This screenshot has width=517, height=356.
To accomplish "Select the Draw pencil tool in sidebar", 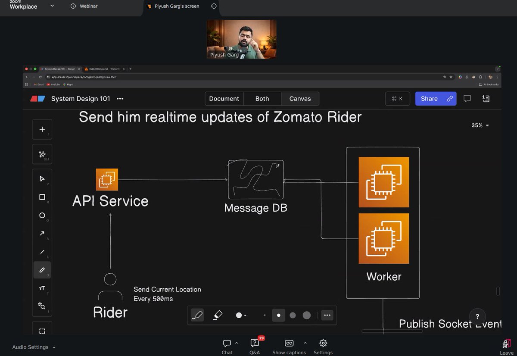I will click(x=42, y=270).
